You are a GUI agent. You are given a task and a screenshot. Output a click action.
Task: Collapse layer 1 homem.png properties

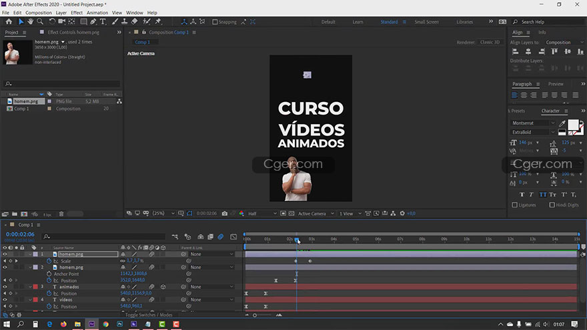[30, 254]
